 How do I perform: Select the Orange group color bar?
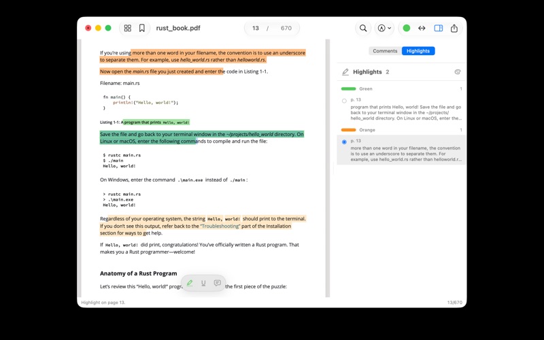tap(348, 130)
